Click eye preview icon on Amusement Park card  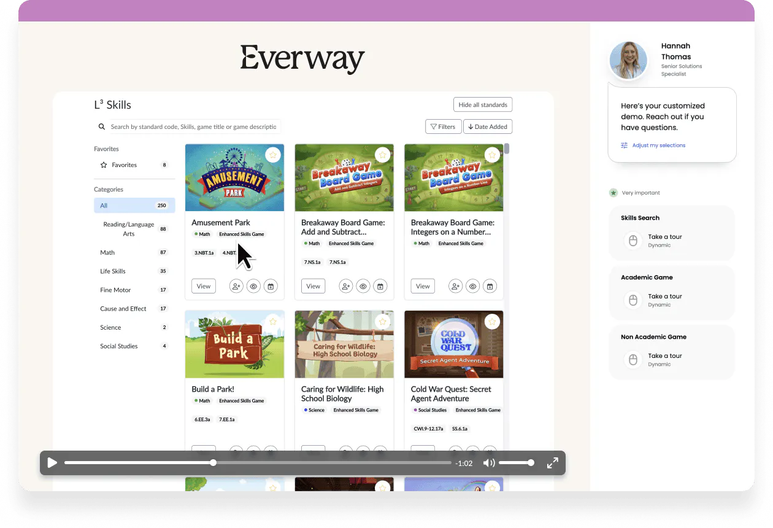pyautogui.click(x=253, y=286)
